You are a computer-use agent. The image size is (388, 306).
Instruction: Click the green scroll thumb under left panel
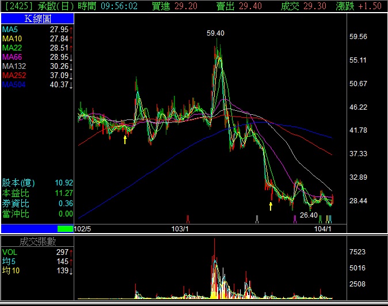(x=65, y=228)
